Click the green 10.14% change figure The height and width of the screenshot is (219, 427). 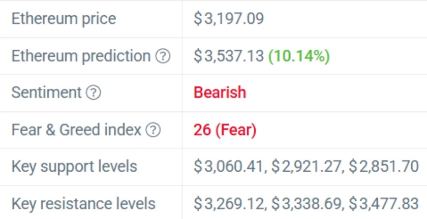click(299, 56)
